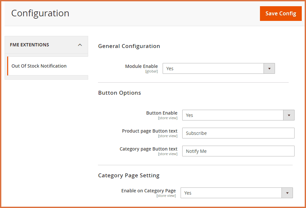Toggle the General Configuration section heading
The image size is (306, 208).
[x=129, y=46]
